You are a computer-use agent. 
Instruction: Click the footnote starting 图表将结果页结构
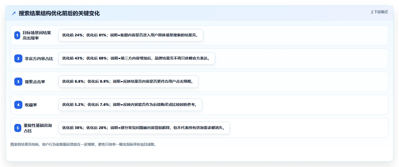[83, 144]
